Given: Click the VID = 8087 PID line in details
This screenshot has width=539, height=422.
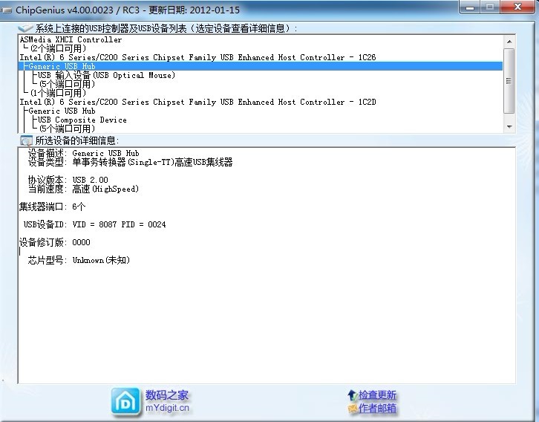Looking at the screenshot, I should pyautogui.click(x=119, y=224).
